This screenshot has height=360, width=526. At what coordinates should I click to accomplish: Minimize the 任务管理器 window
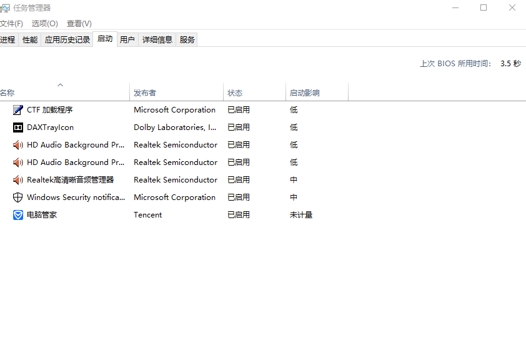pyautogui.click(x=455, y=7)
